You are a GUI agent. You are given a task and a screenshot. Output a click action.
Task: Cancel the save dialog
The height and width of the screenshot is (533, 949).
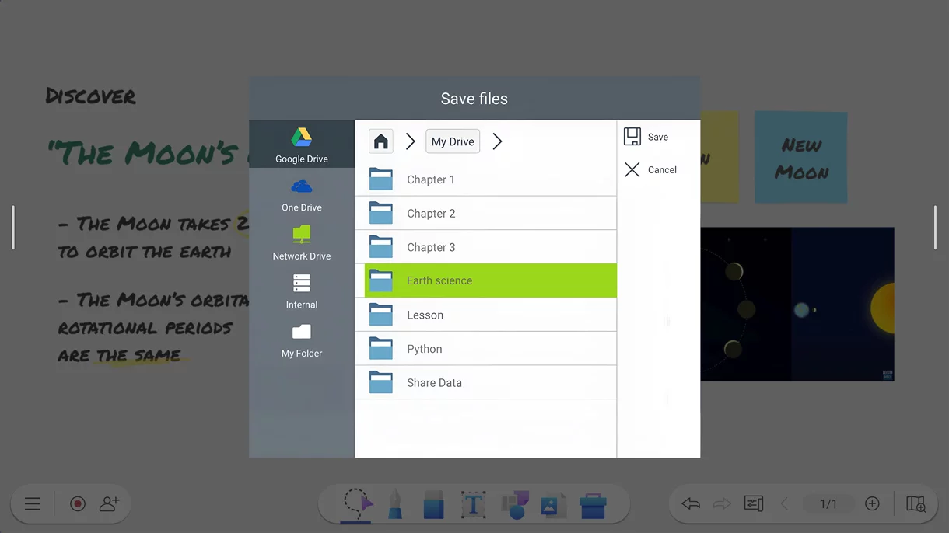[650, 169]
